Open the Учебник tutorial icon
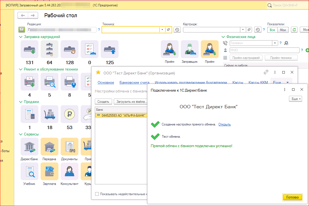Viewport: 309px width, 206px height. click(29, 171)
